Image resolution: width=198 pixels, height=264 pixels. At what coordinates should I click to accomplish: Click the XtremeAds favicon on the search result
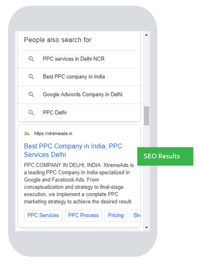tap(27, 133)
